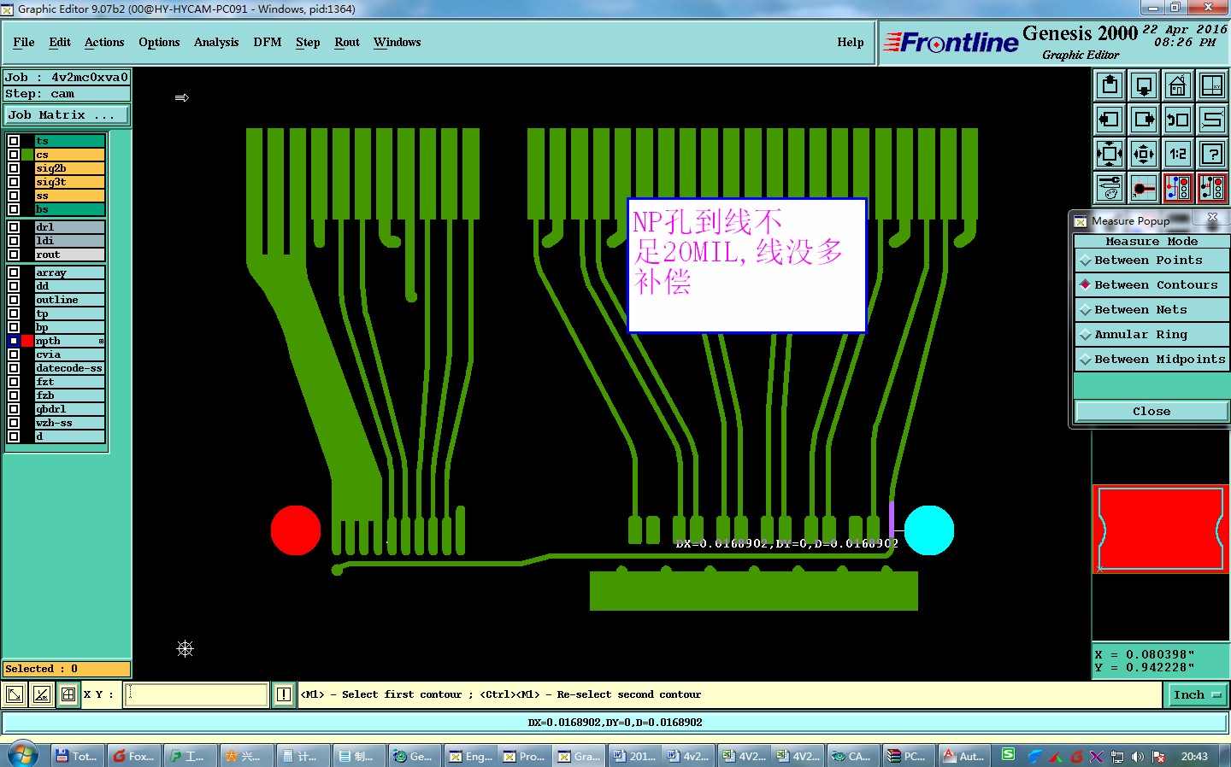Viewport: 1231px width, 767px height.
Task: Click the black net measurement traffic-light icon
Action: pos(1212,188)
